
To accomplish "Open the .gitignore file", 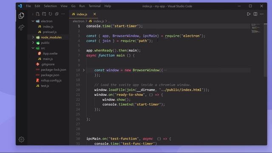I will coord(48,64).
